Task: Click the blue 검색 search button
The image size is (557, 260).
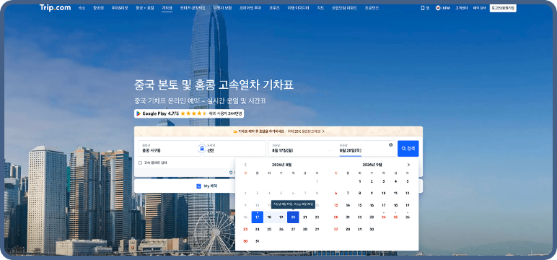Action: (408, 148)
